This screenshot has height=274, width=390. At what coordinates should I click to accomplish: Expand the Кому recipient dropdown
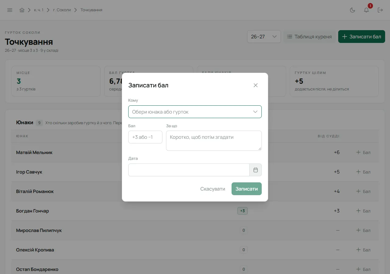(195, 112)
